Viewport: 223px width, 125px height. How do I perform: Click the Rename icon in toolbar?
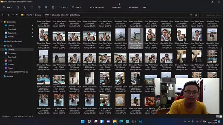coord(39,7)
